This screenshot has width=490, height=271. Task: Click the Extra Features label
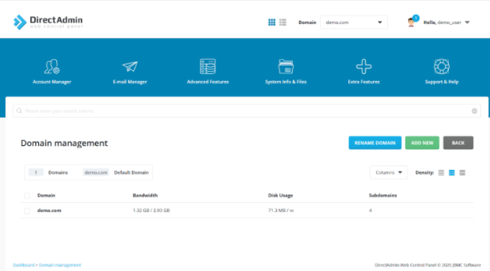(x=363, y=82)
